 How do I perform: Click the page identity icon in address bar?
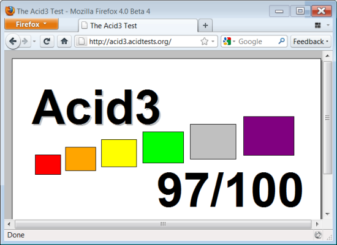[x=81, y=41]
